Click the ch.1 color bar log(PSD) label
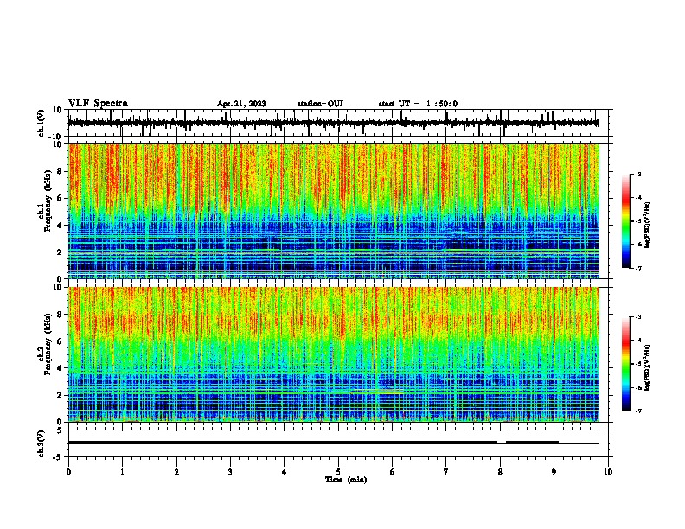Image resolution: width=685 pixels, height=529 pixels. point(648,225)
